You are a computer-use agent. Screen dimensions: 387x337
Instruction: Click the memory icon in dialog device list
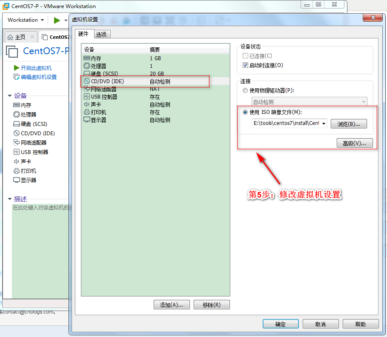click(x=86, y=58)
